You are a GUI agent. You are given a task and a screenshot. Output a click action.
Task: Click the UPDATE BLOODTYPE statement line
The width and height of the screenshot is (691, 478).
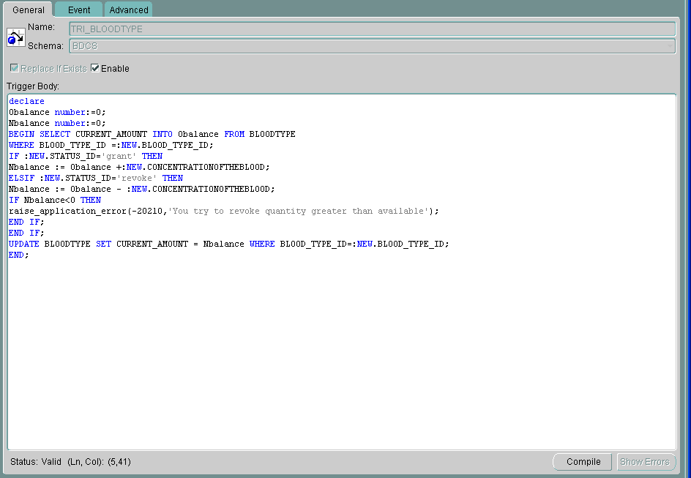point(228,244)
